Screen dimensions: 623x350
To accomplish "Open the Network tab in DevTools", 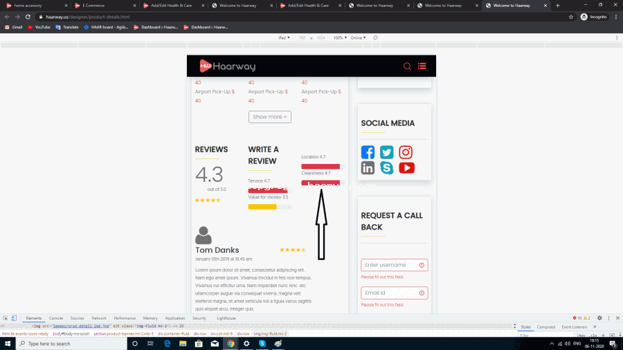I will tap(99, 318).
